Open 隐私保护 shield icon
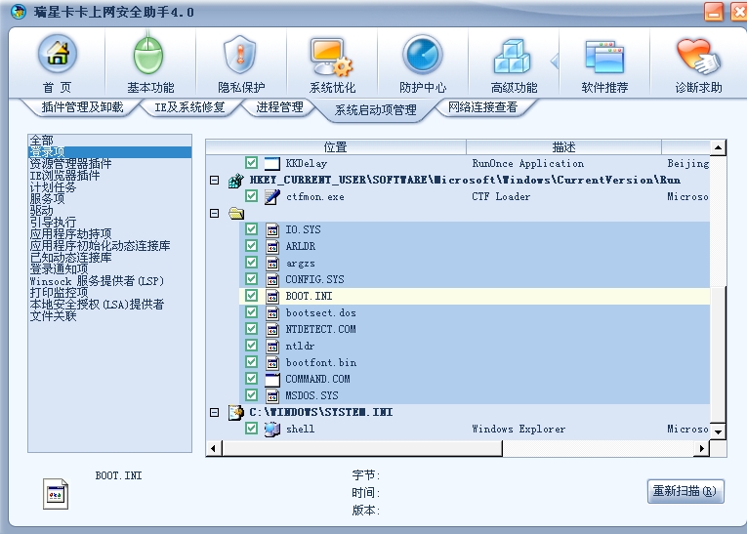The width and height of the screenshot is (747, 534). click(240, 55)
